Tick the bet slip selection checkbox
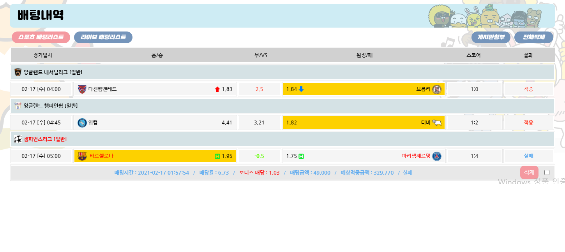 pos(547,172)
